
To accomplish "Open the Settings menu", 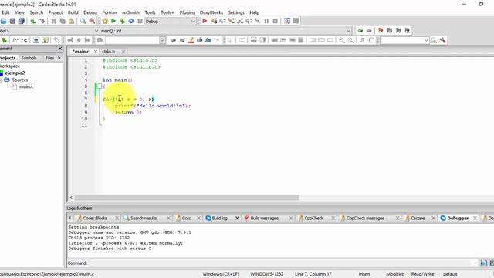I will (236, 12).
